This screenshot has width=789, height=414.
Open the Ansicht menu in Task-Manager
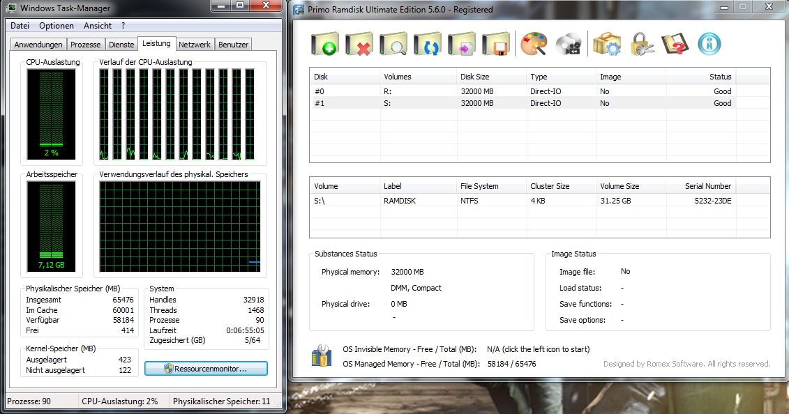click(x=98, y=26)
